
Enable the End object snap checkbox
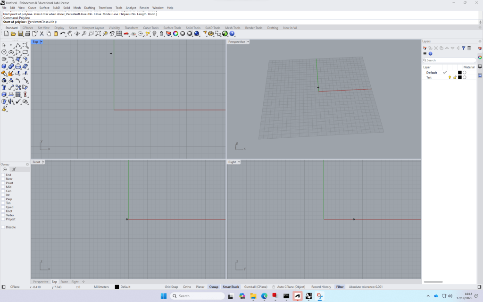point(3,175)
